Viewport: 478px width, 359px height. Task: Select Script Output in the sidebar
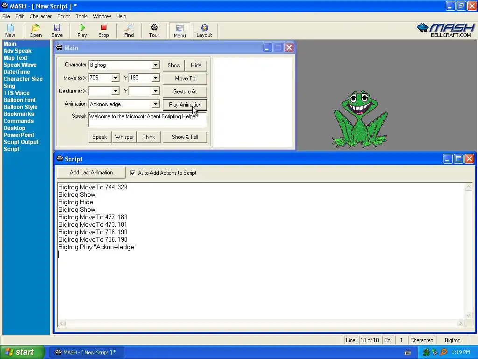coord(21,142)
